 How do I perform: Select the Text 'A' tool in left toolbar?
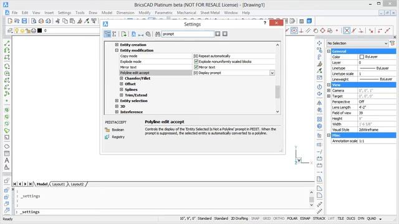tap(7, 161)
